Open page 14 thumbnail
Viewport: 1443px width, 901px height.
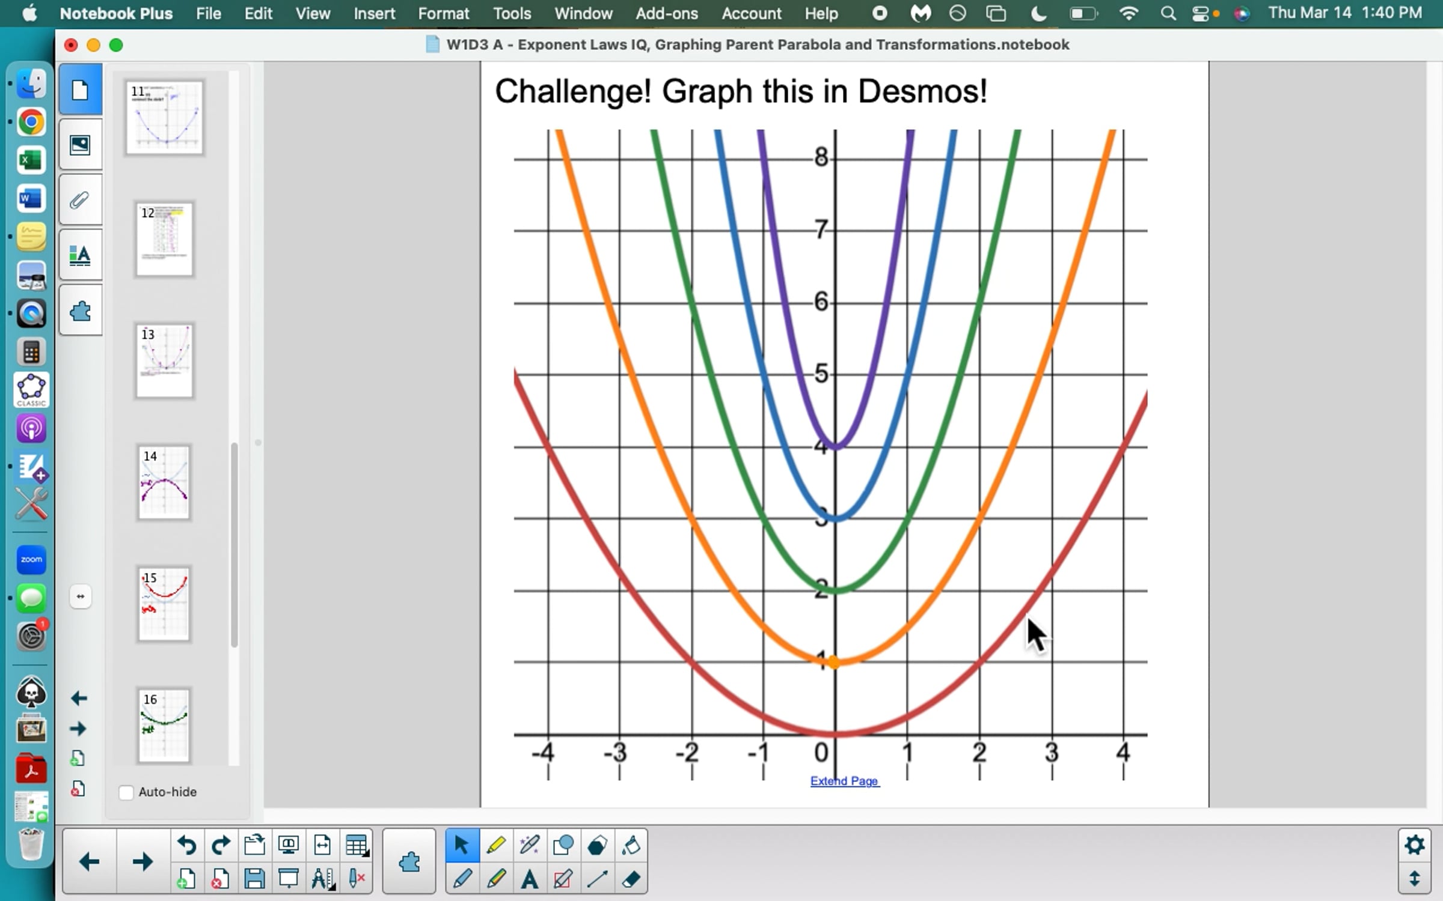click(x=164, y=482)
